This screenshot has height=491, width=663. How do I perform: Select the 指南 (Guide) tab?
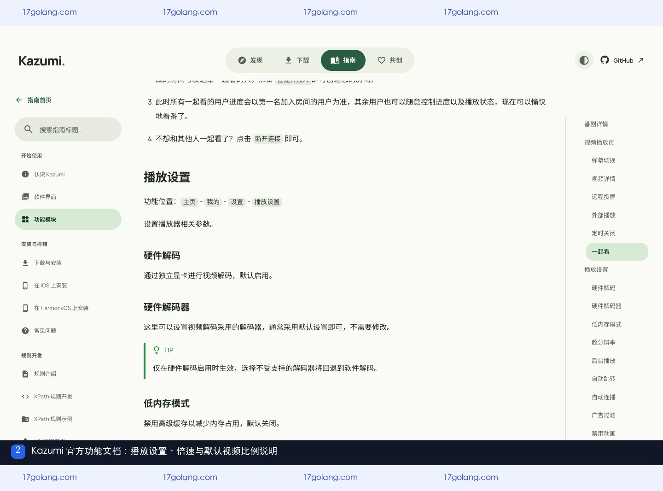click(x=343, y=60)
